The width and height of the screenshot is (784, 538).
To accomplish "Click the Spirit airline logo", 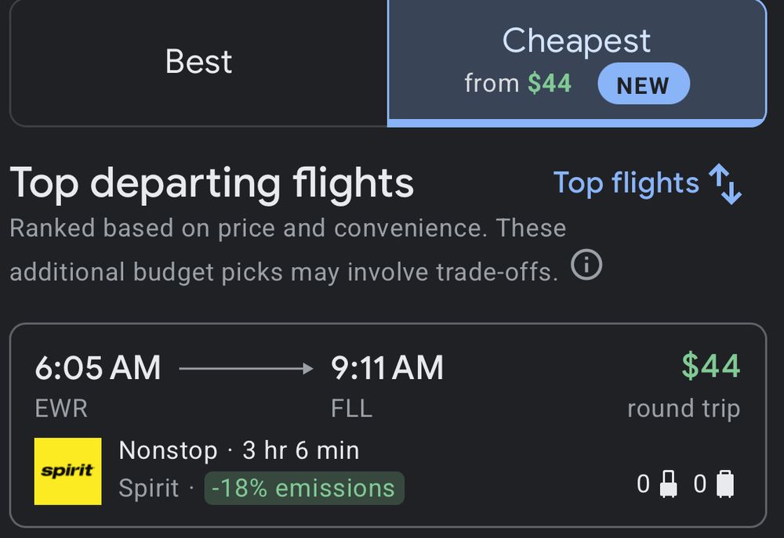I will (x=68, y=471).
